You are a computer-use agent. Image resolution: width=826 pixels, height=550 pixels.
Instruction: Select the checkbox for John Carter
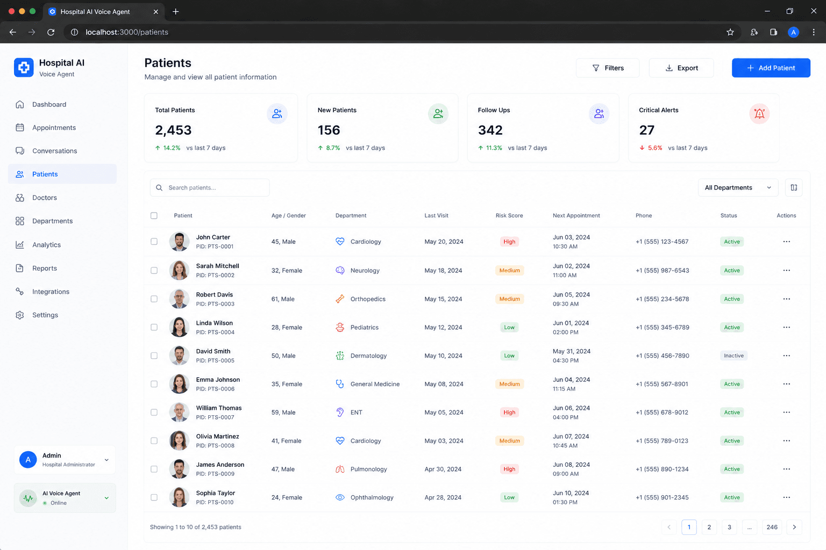click(154, 242)
